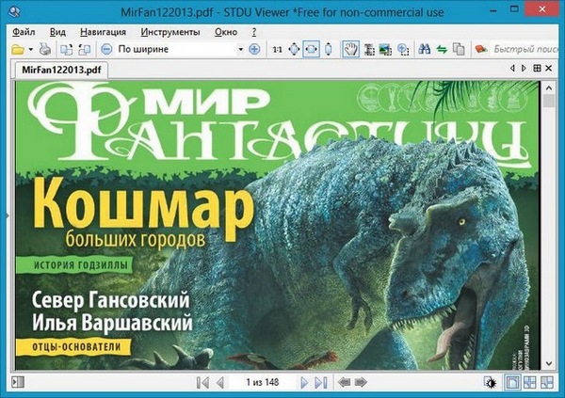Screen dimensions: 565x398
Task: Click the tab scroll right arrow
Action: click(x=524, y=68)
